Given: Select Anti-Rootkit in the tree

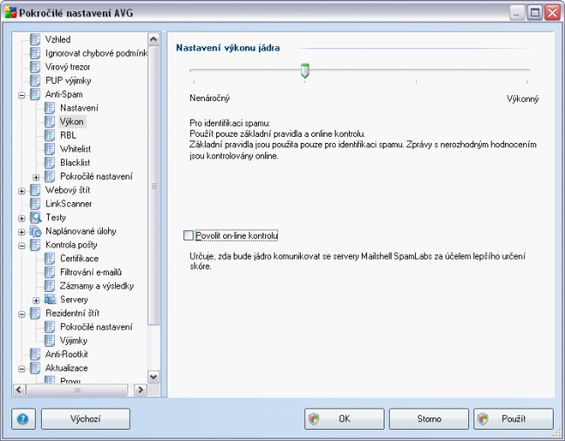Looking at the screenshot, I should [x=66, y=354].
